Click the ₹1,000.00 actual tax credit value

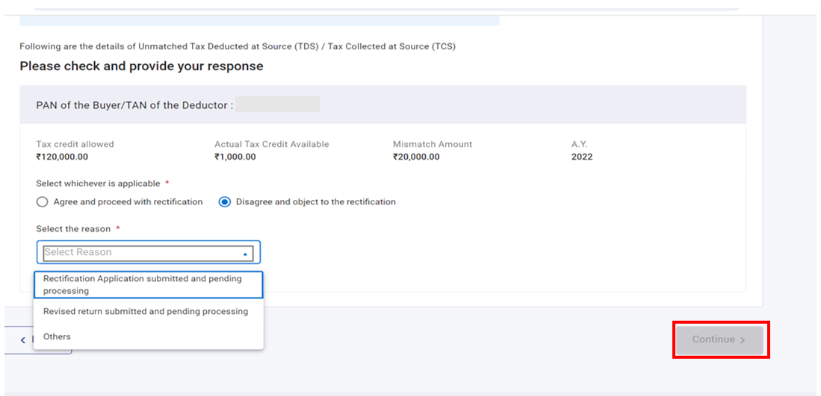[x=235, y=157]
